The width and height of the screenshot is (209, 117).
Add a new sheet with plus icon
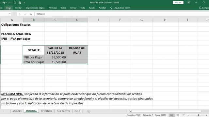[x=89, y=111]
